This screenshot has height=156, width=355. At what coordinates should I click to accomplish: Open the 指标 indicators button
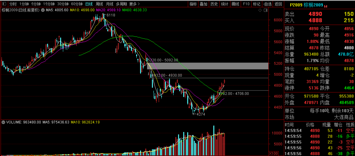[193, 4]
